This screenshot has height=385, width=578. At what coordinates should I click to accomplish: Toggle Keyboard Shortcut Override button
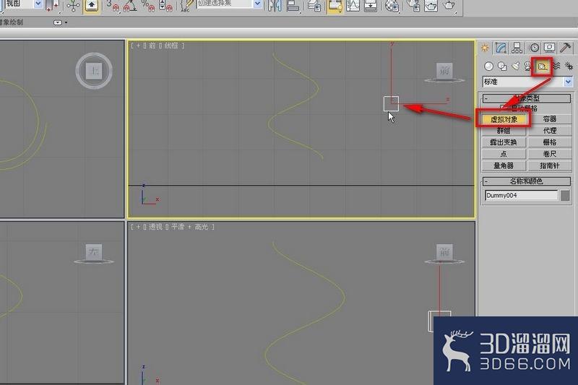[x=91, y=6]
